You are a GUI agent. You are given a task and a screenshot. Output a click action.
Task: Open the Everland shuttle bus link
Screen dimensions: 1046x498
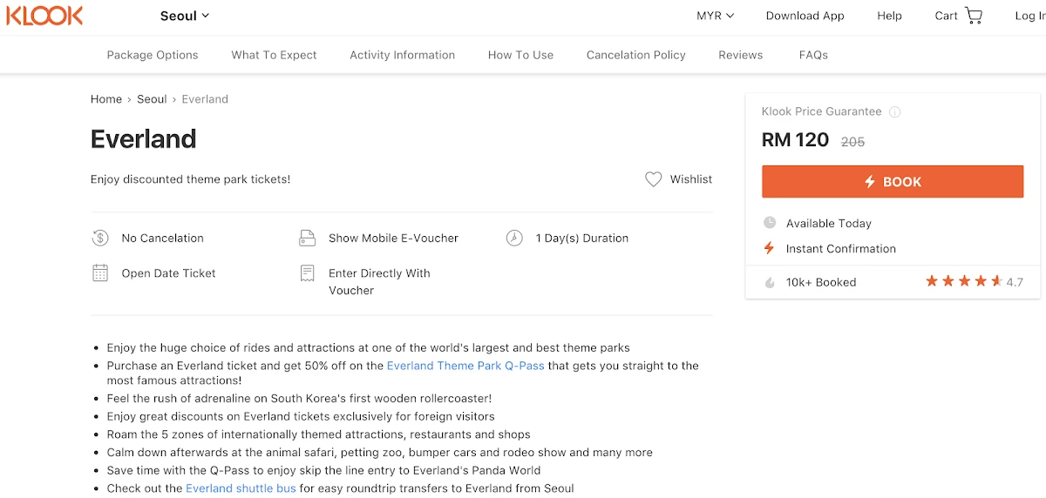click(x=241, y=488)
